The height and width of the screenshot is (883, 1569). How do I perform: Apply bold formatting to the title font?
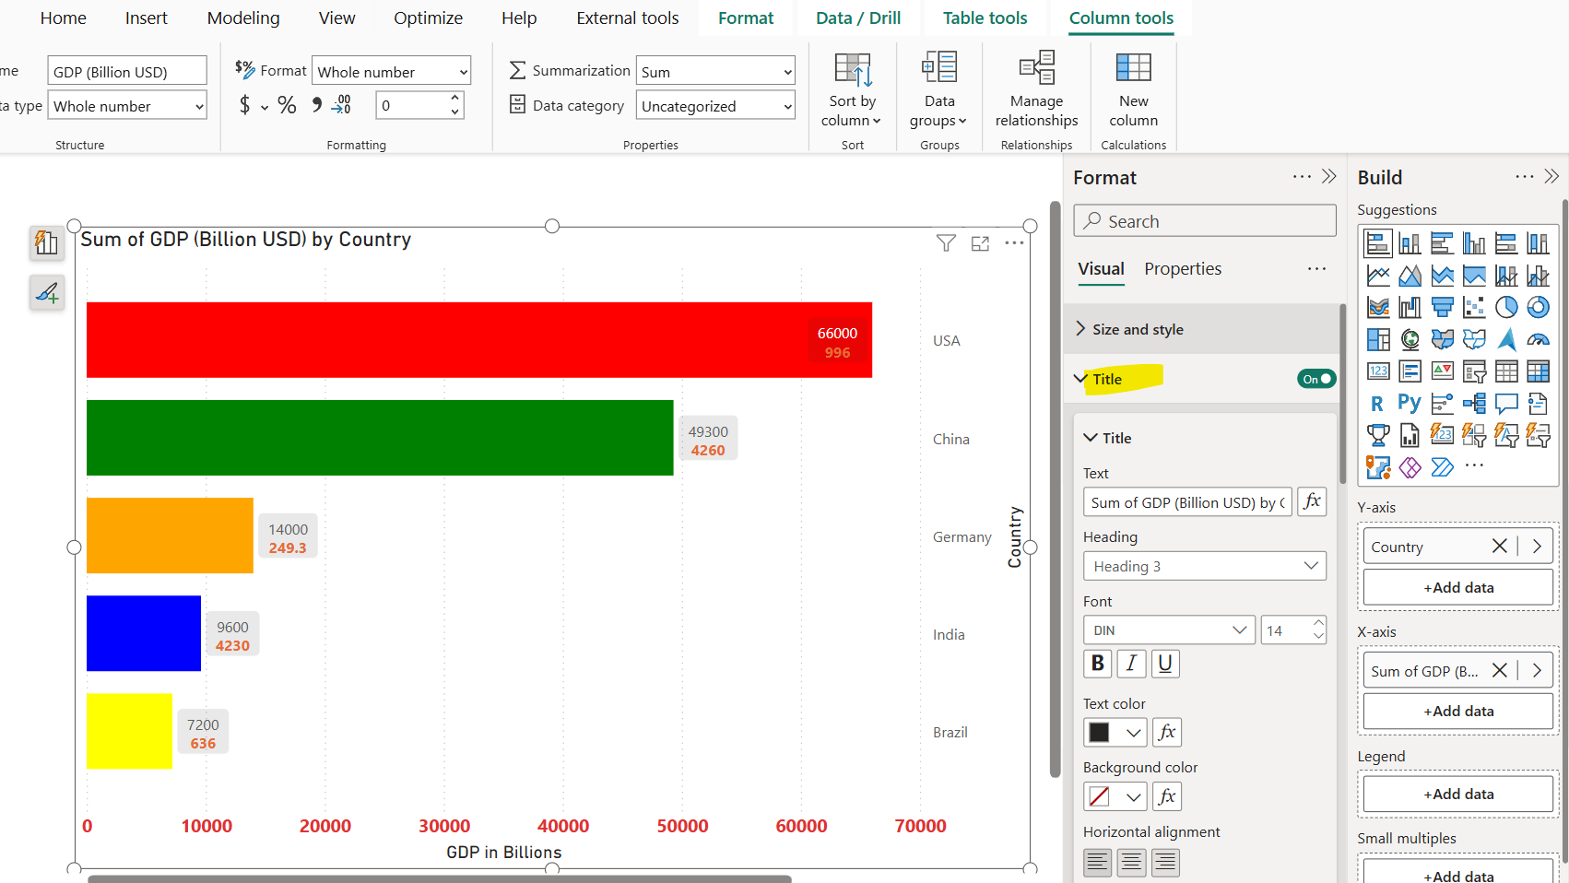[x=1097, y=663]
